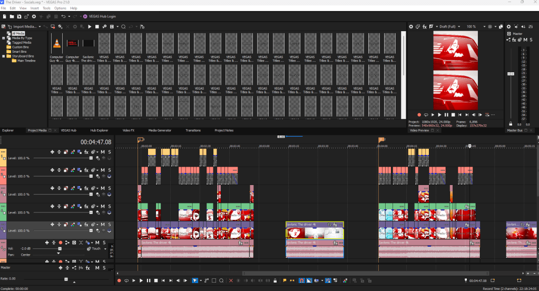Expand the Media By Type tree node
The width and height of the screenshot is (539, 291).
pos(3,38)
